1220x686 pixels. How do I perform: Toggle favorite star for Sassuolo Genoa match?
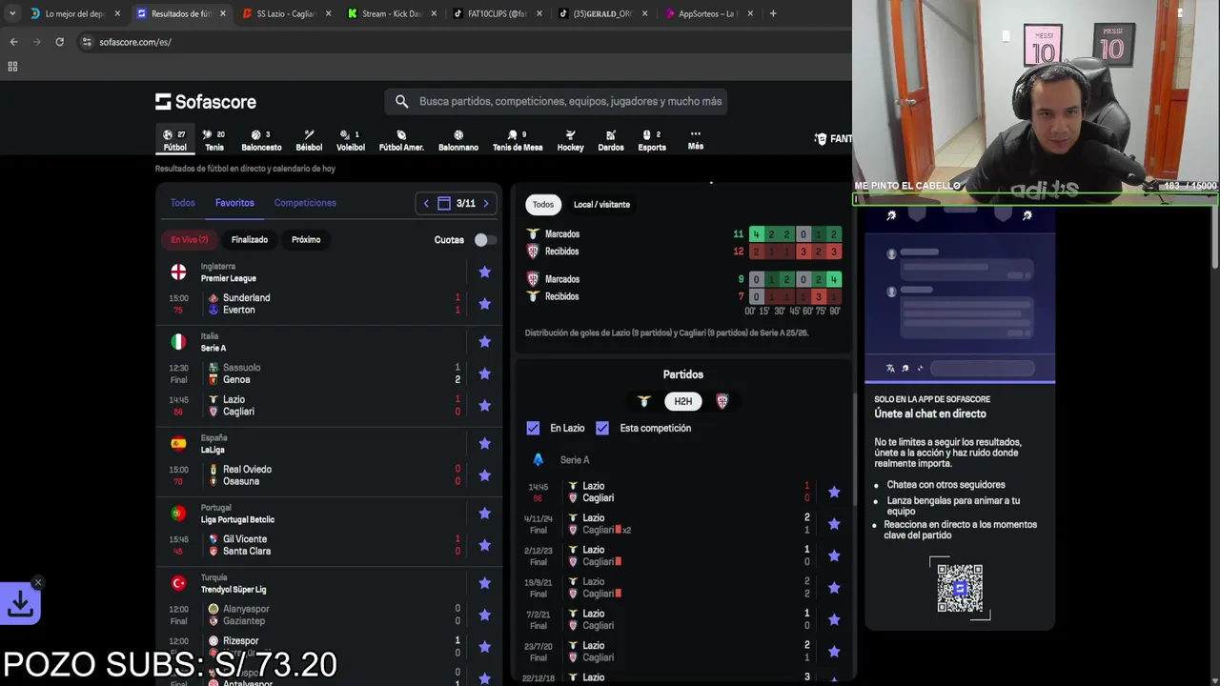pos(484,373)
